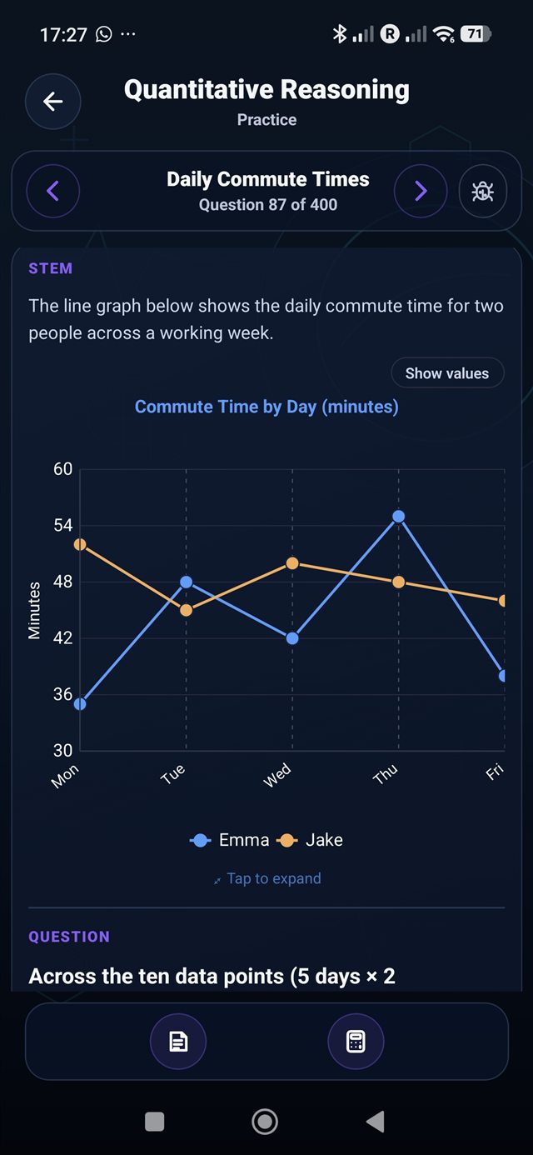The width and height of the screenshot is (533, 1155).
Task: Tap the Question 87 of 400 label
Action: pos(267,205)
